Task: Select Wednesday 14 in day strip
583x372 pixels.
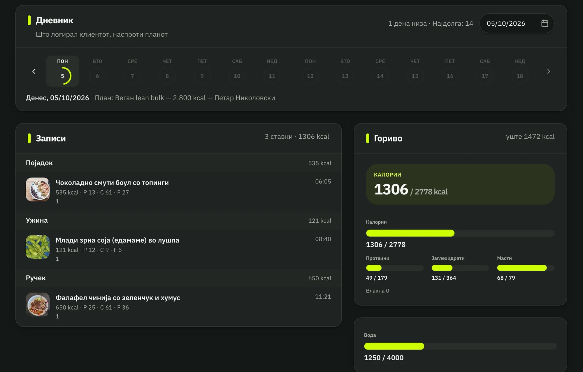Action: click(380, 71)
